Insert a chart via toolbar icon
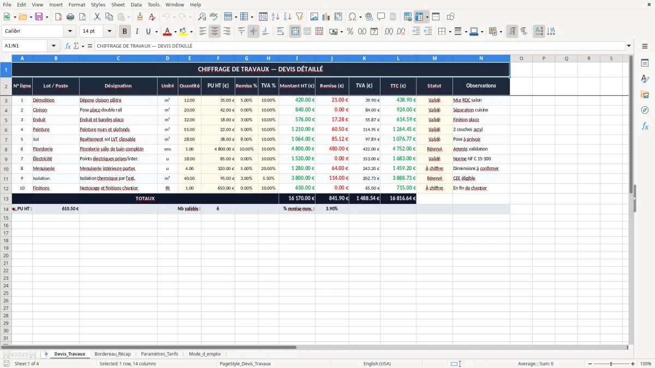The width and height of the screenshot is (655, 368). [326, 17]
